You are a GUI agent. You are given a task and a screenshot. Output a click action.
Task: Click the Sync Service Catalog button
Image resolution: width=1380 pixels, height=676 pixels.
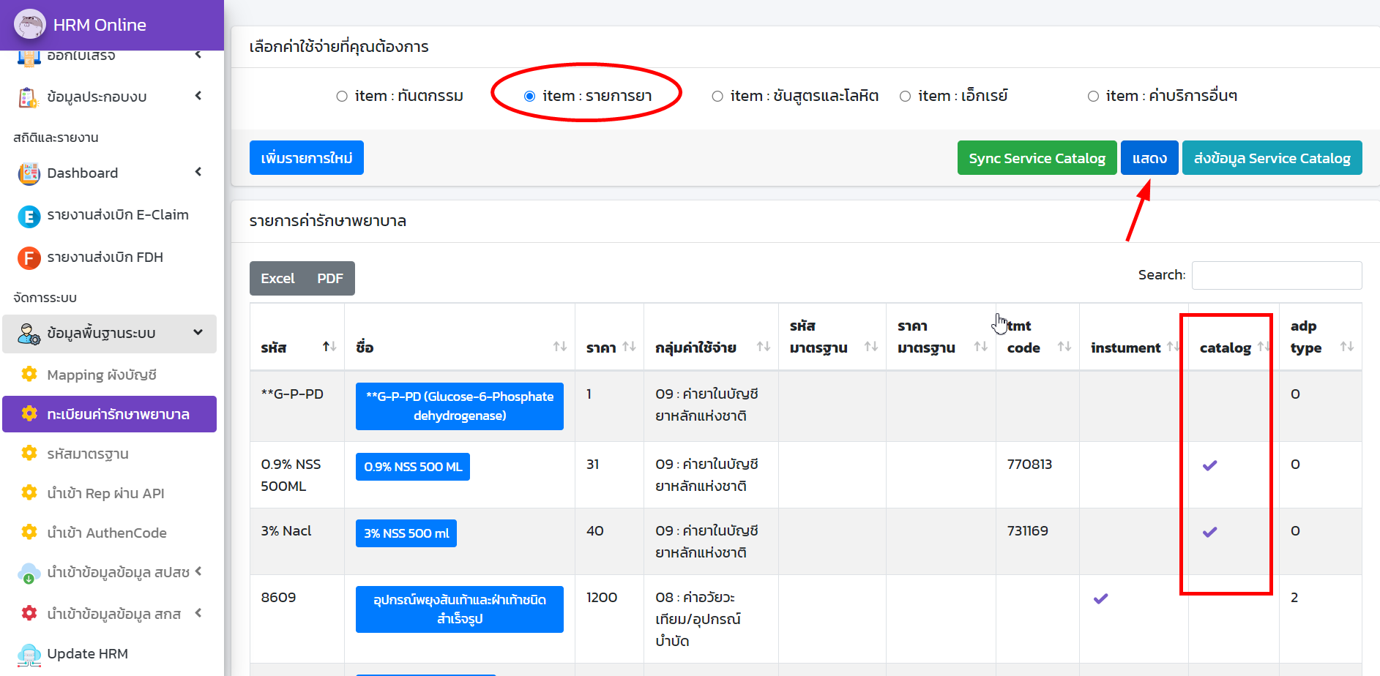pyautogui.click(x=1037, y=157)
